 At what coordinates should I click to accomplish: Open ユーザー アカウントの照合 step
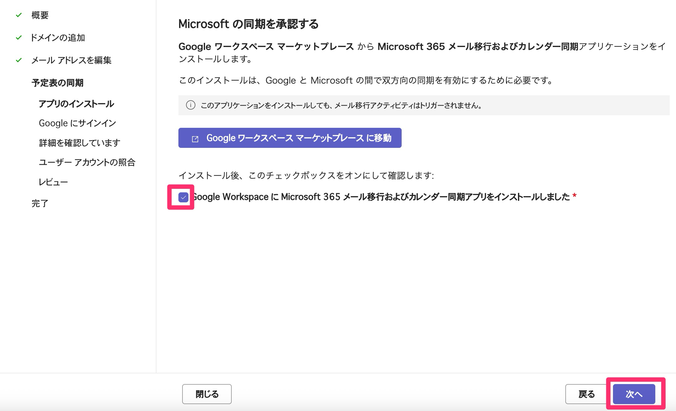pyautogui.click(x=87, y=162)
